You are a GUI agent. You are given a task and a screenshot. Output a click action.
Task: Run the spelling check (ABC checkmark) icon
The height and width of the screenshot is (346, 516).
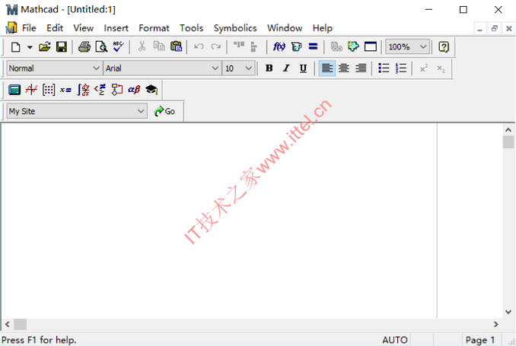118,46
